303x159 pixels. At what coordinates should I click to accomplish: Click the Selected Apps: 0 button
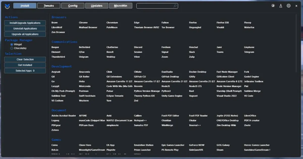(25, 71)
